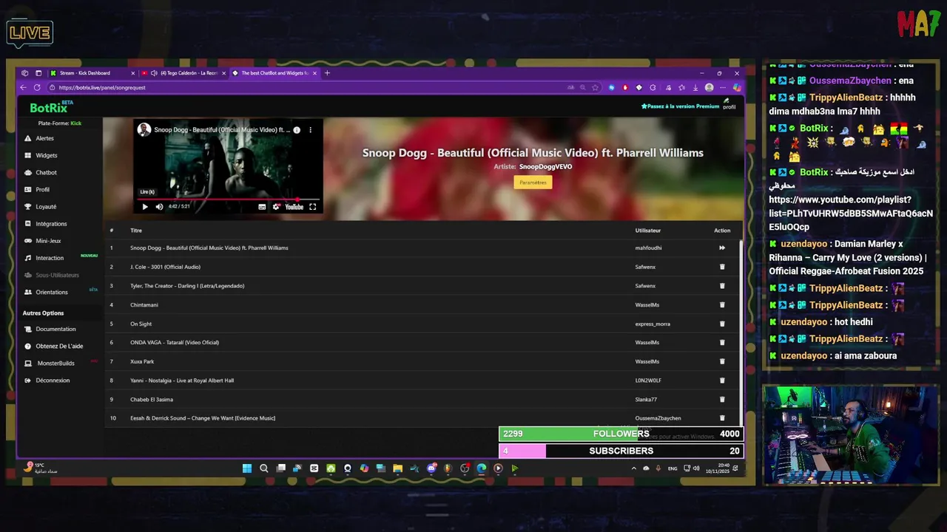Delete J. Cole - 3001 from queue

click(x=722, y=267)
